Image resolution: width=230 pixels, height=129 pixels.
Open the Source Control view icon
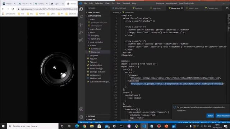[81, 25]
